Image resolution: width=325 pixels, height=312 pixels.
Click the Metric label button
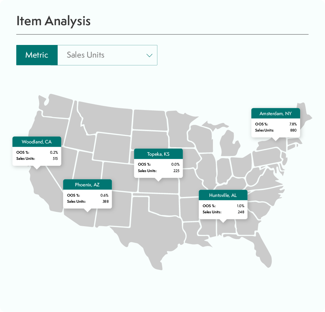37,55
